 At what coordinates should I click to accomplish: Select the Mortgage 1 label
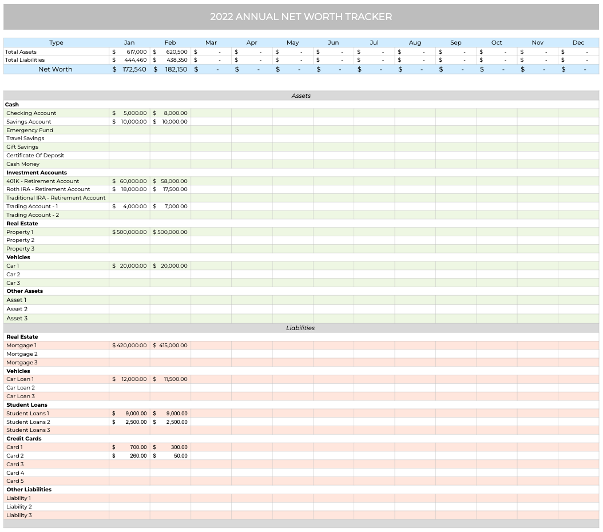(x=21, y=346)
